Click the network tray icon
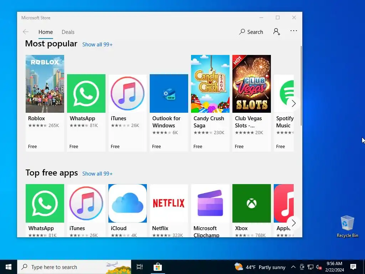This screenshot has height=274, width=365. tap(310, 267)
